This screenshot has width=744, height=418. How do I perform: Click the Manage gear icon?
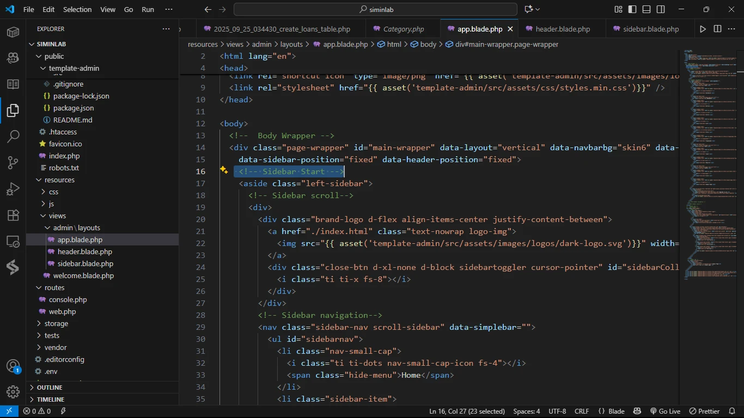coord(13,391)
